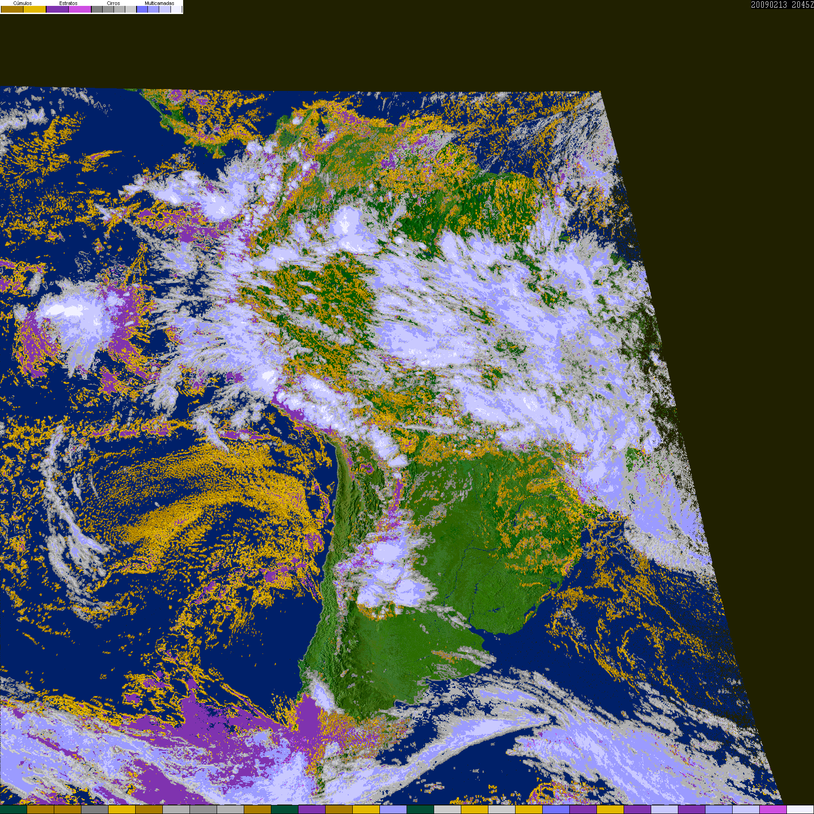814x814 pixels.
Task: Click the 'Multicamadas' legend label
Action: (x=160, y=3)
